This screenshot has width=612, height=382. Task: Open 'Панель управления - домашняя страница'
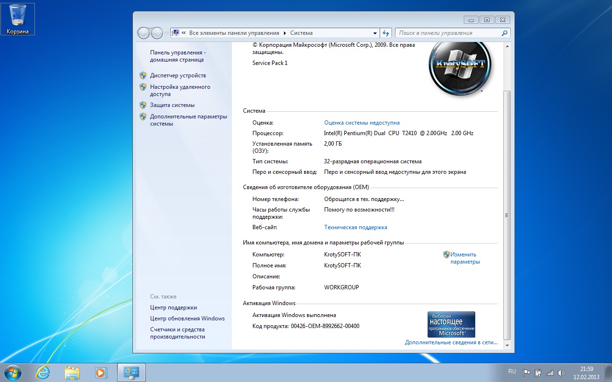point(177,56)
